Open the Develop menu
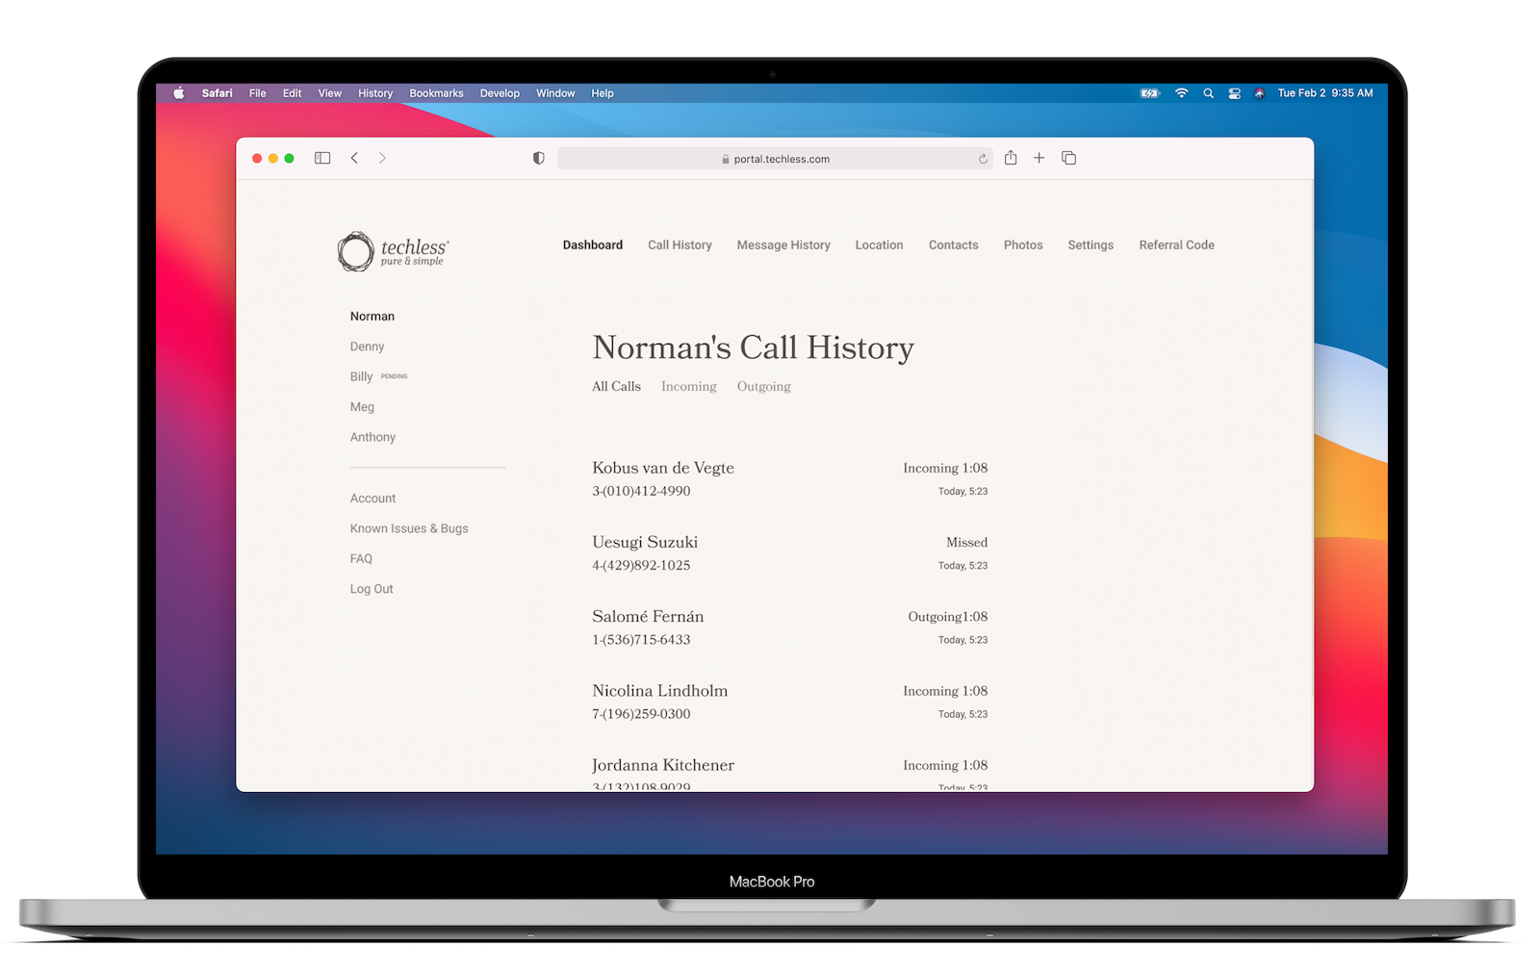 point(500,93)
